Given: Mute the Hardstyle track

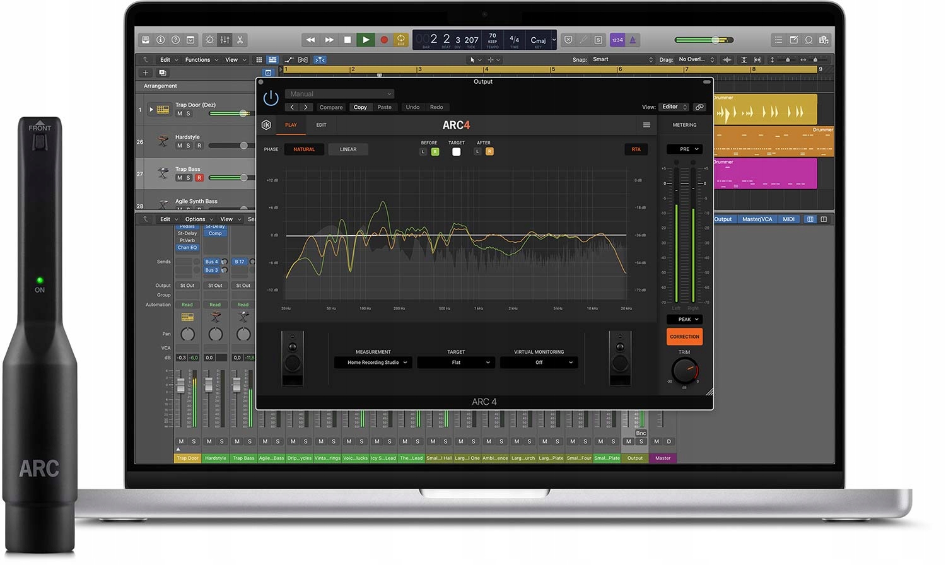Looking at the screenshot, I should click(179, 146).
